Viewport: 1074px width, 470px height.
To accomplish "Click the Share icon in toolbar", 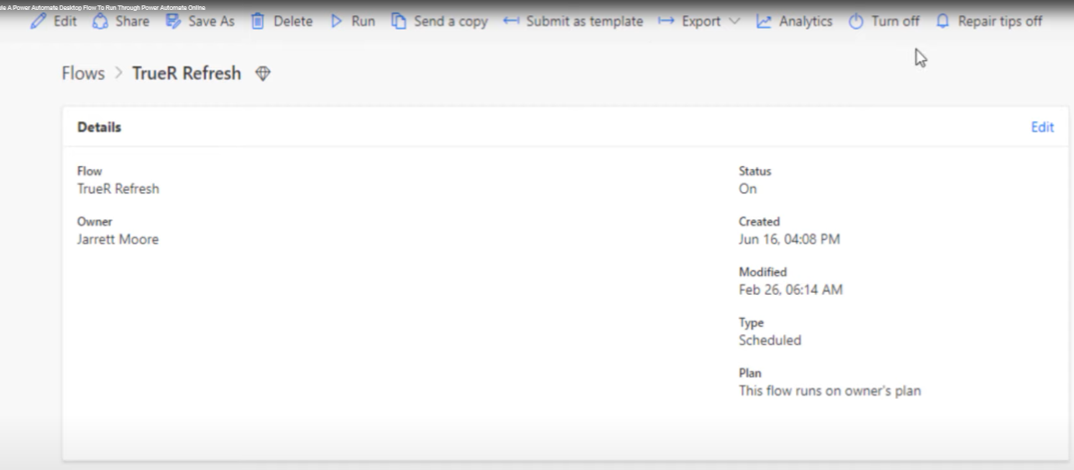I will click(x=100, y=22).
